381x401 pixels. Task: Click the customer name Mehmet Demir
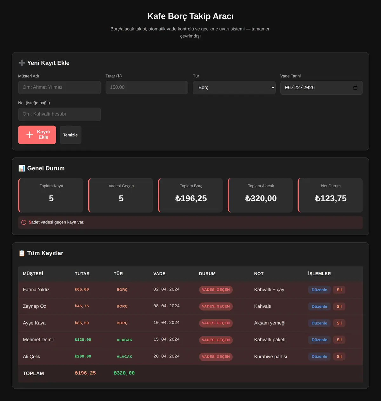(38, 340)
